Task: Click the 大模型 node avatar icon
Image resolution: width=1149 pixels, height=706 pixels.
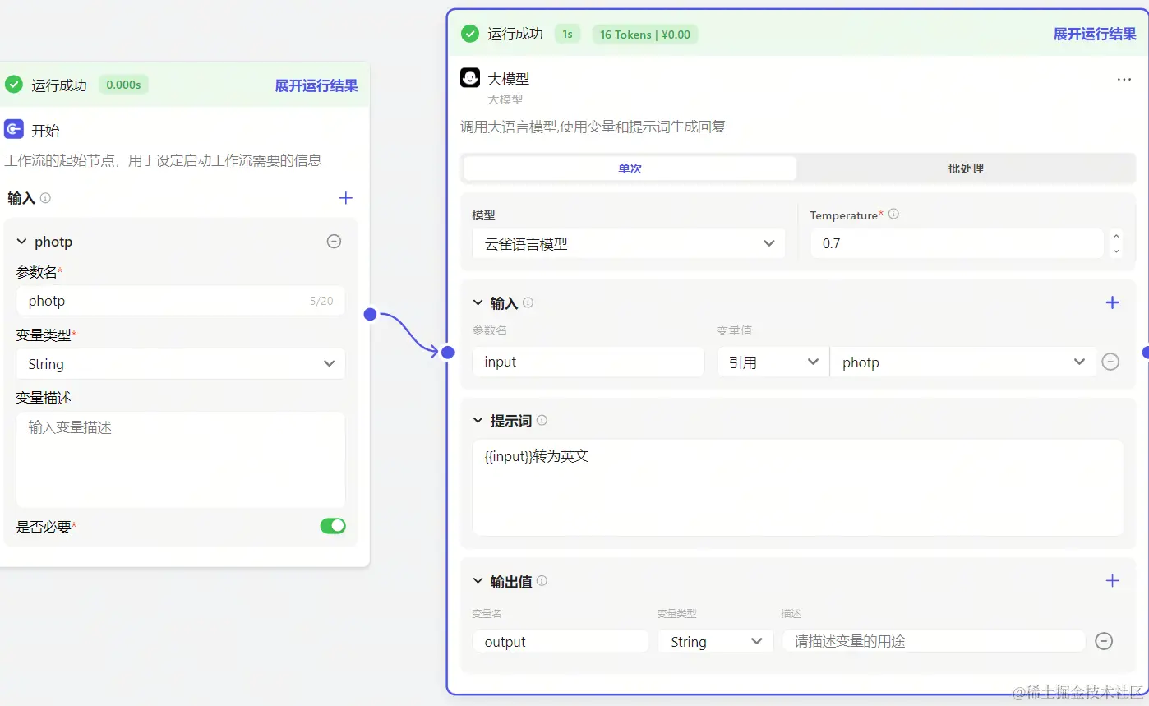Action: click(470, 78)
